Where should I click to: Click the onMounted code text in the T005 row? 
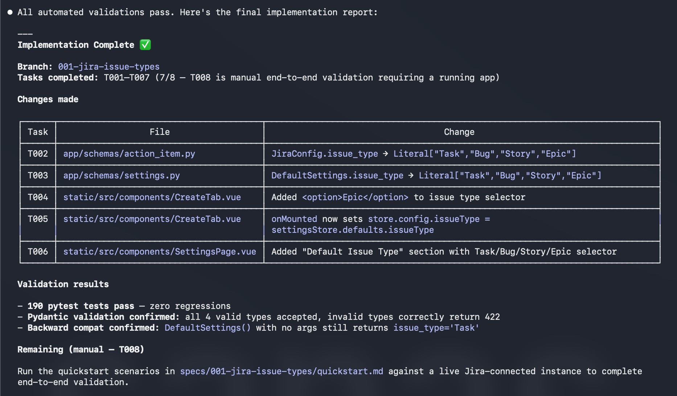(294, 219)
